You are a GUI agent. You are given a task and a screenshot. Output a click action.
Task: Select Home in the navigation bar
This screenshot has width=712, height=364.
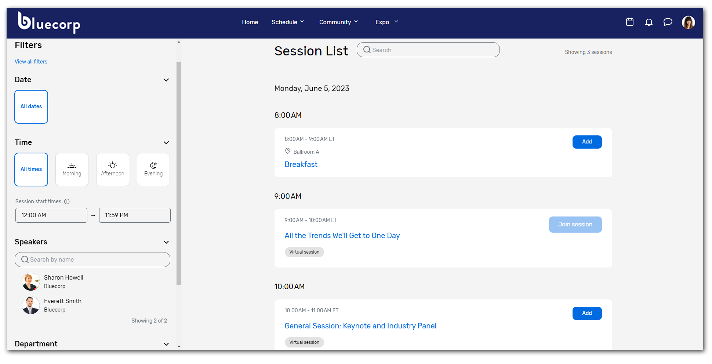click(250, 22)
